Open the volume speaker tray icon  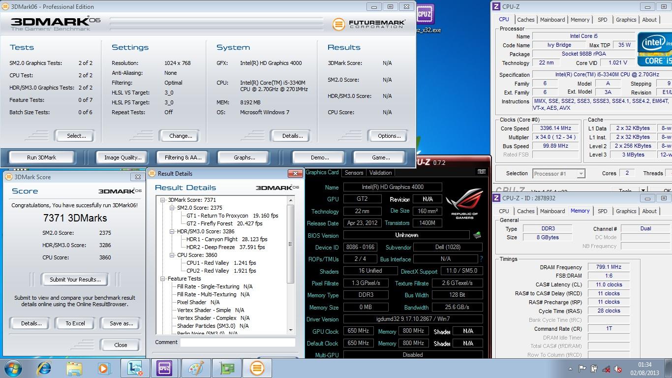point(618,369)
